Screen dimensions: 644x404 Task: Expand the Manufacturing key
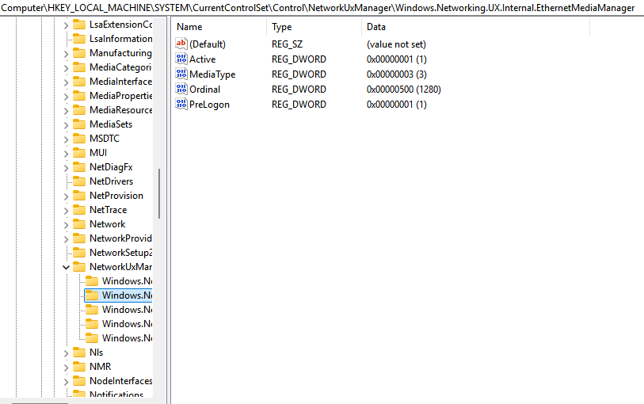pyautogui.click(x=66, y=54)
